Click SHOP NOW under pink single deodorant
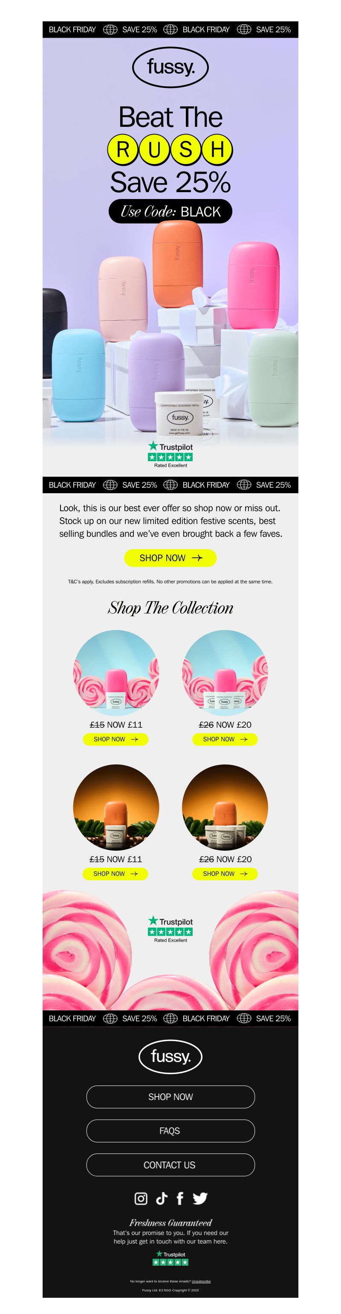The height and width of the screenshot is (1314, 341). click(116, 739)
